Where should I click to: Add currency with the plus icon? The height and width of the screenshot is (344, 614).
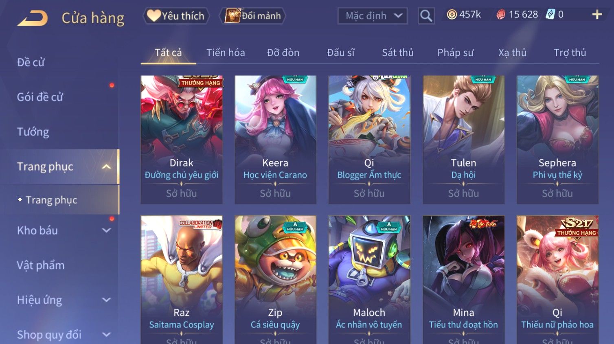pos(597,15)
